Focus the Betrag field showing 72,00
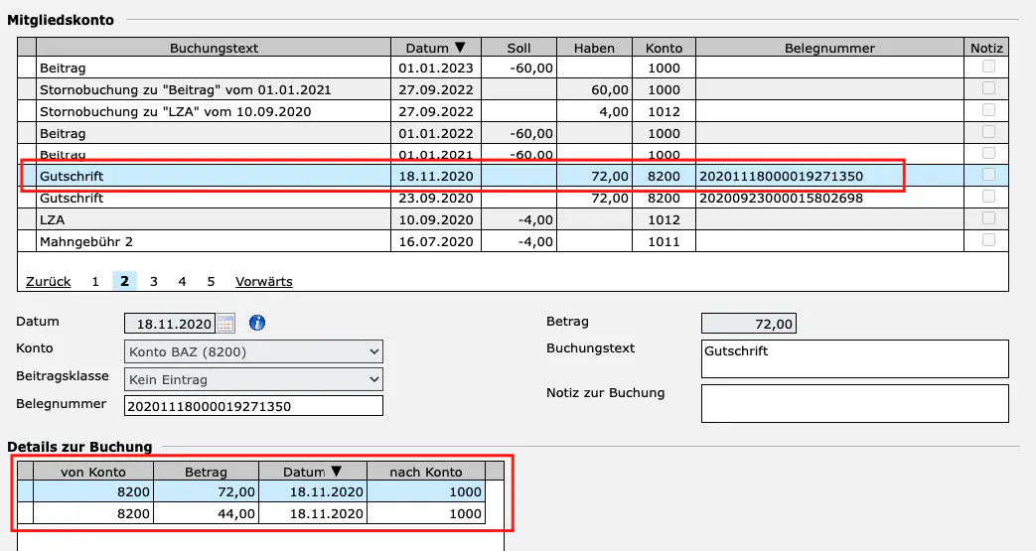 (x=749, y=324)
